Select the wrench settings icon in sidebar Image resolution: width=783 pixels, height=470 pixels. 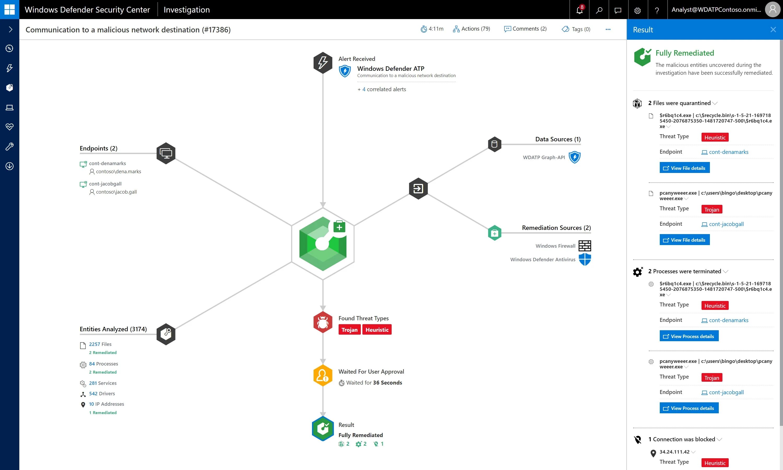click(9, 146)
